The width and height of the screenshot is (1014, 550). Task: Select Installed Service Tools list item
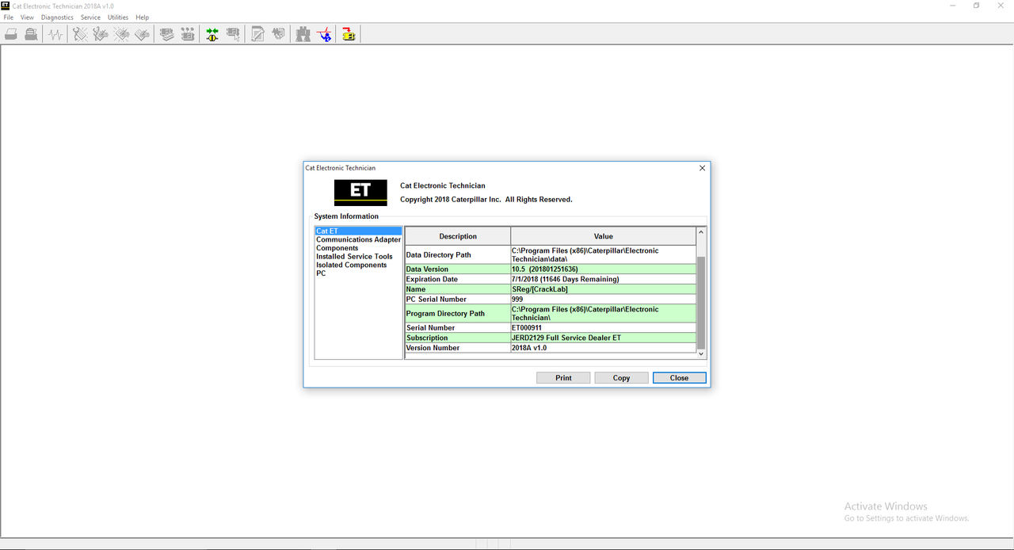pos(358,257)
